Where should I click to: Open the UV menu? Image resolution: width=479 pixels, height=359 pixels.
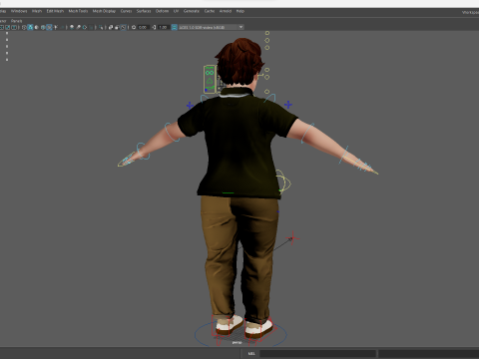coord(176,11)
